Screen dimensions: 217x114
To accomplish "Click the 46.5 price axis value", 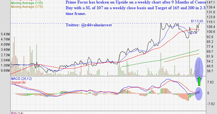I will [210, 66].
